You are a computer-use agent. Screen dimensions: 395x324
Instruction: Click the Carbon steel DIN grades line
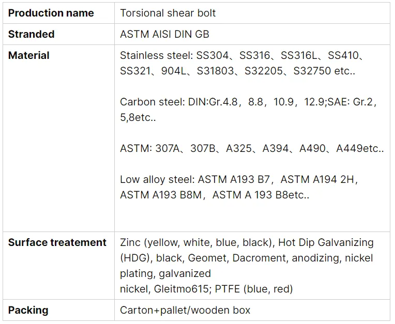(x=248, y=102)
